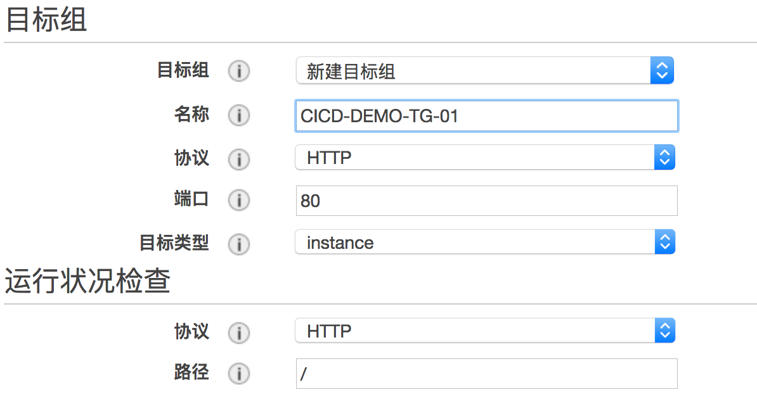The width and height of the screenshot is (757, 404).
Task: Open the 目标类型 info tooltip icon
Action: coord(239,244)
